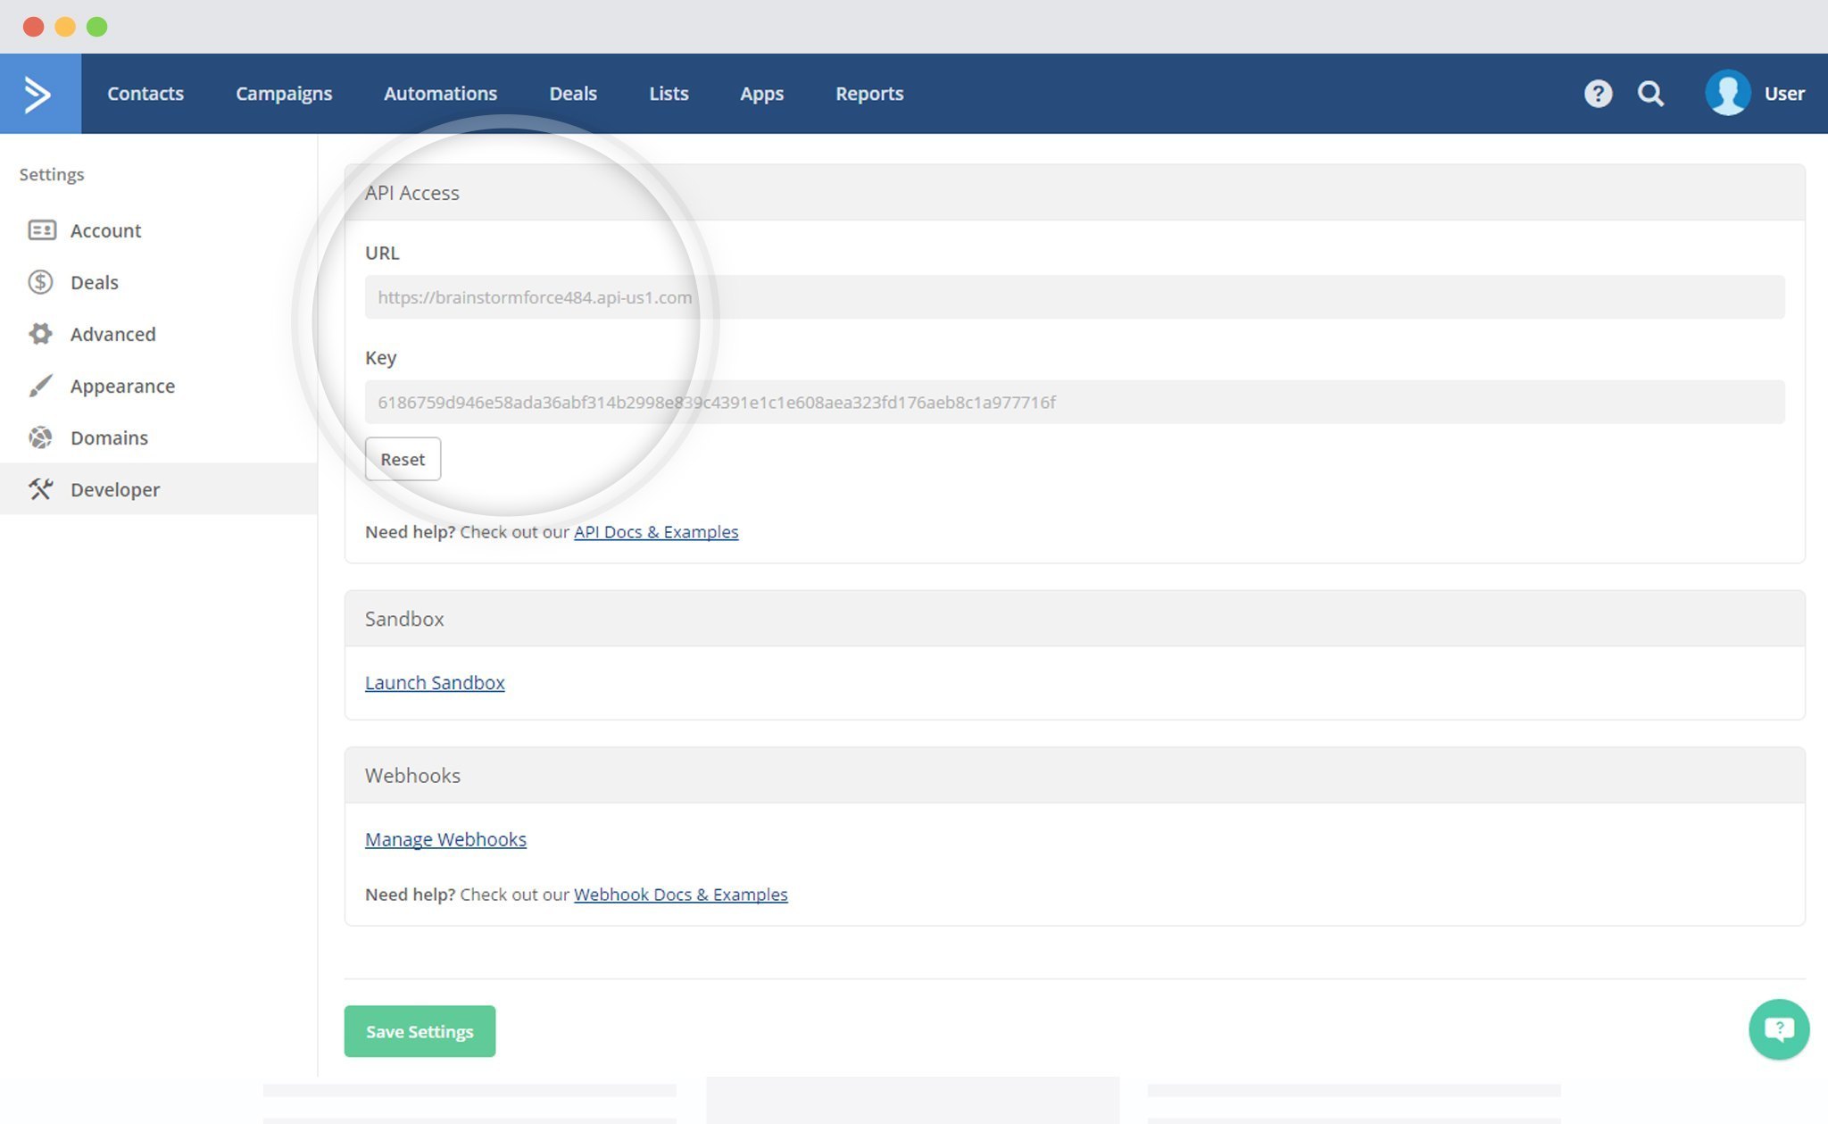The width and height of the screenshot is (1828, 1124).
Task: Open Appearance settings label
Action: click(x=123, y=386)
